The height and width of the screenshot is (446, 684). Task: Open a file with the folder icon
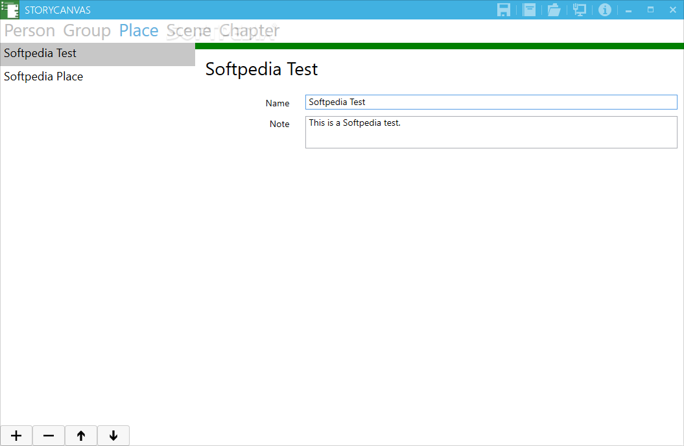(x=554, y=10)
